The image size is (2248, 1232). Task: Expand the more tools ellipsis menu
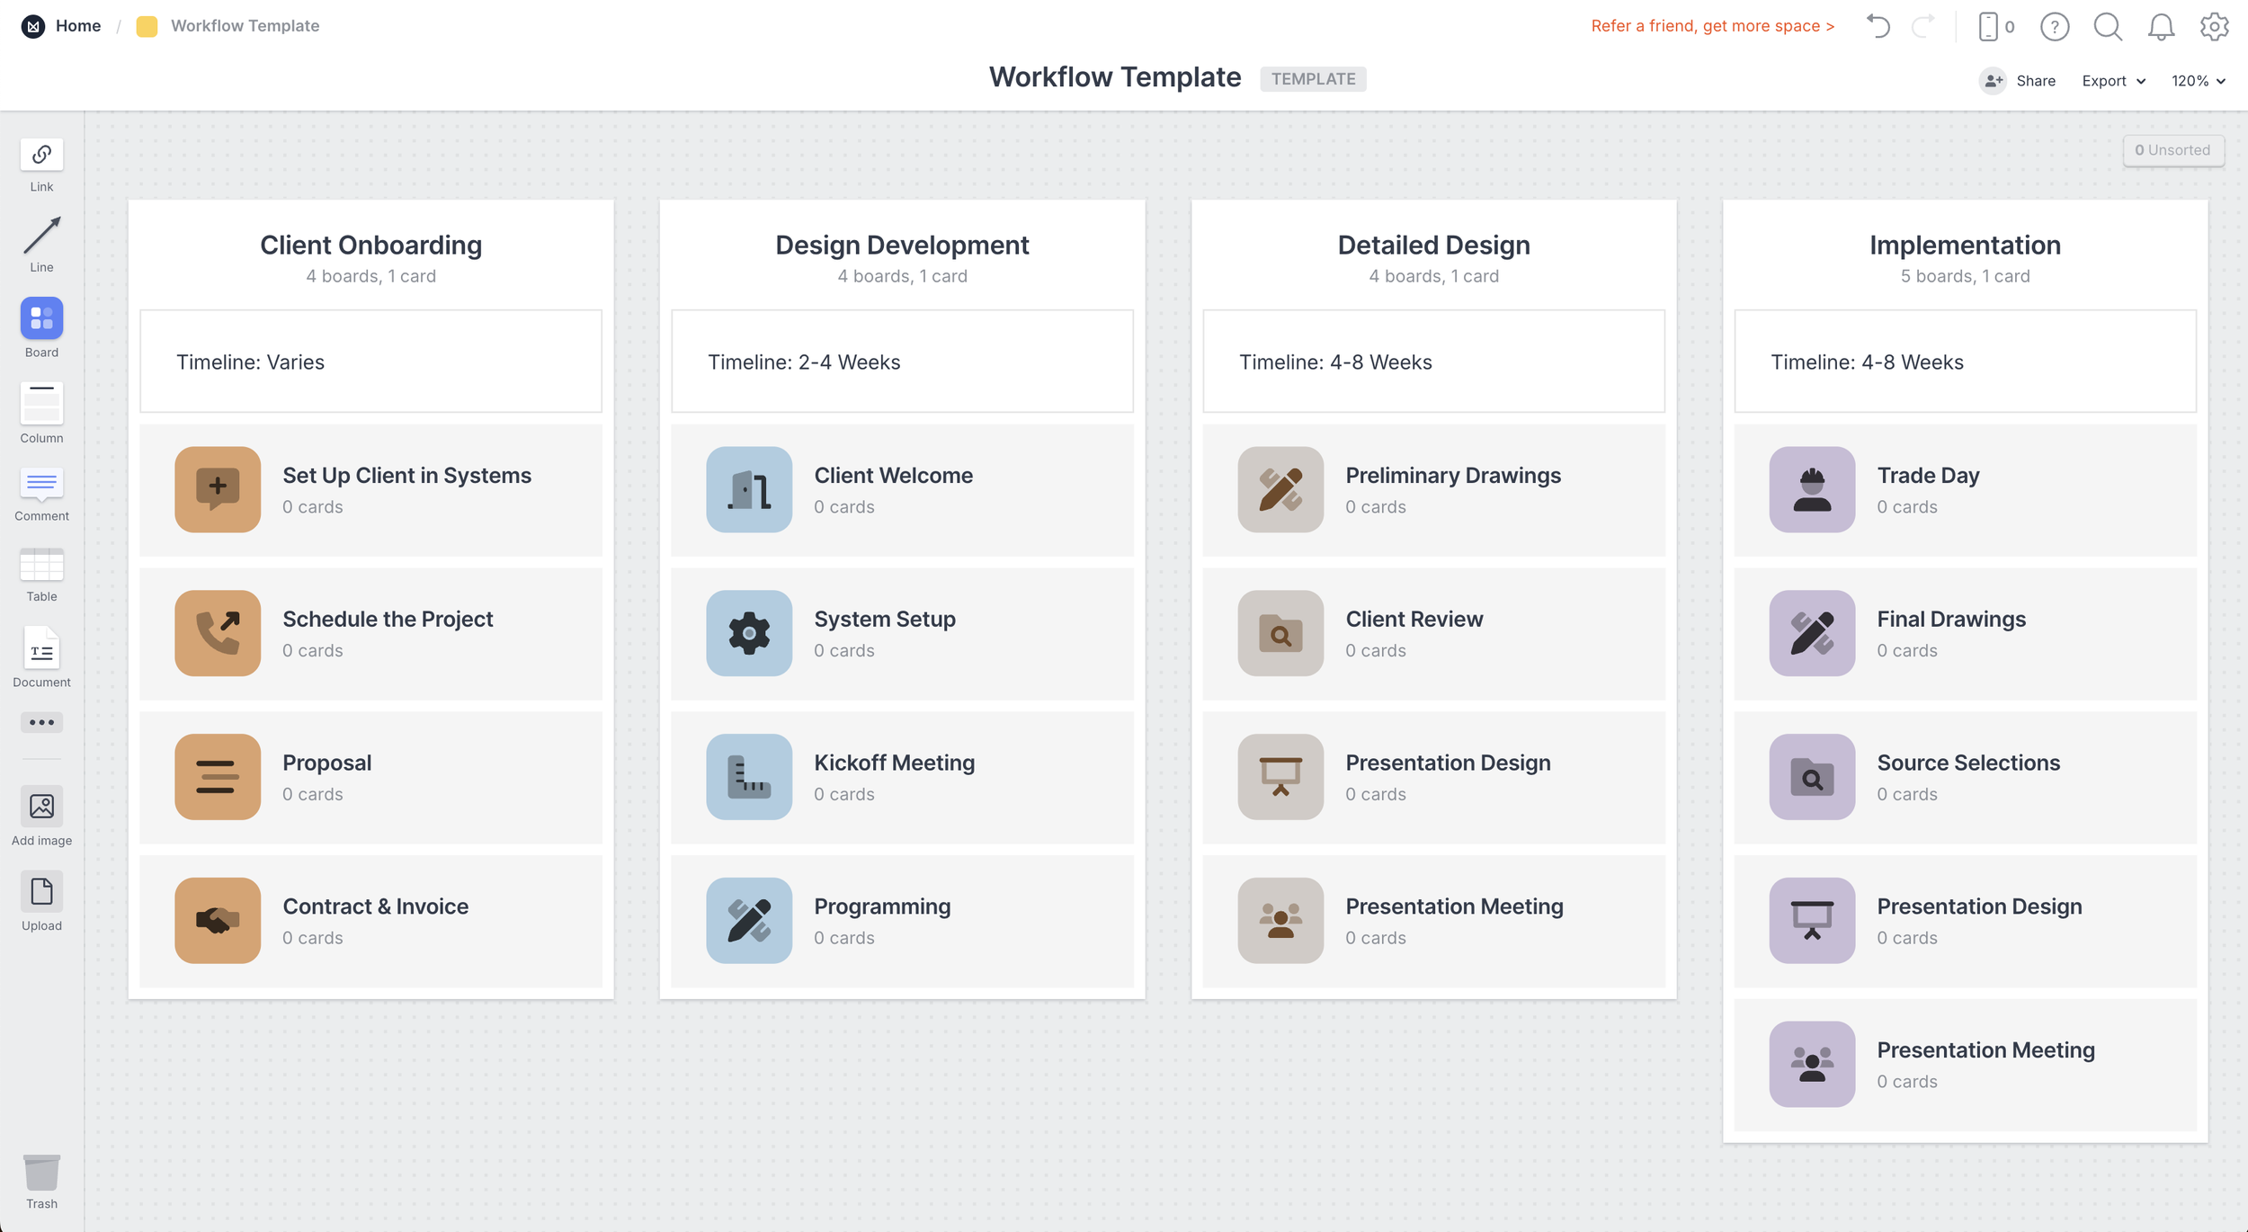point(41,722)
